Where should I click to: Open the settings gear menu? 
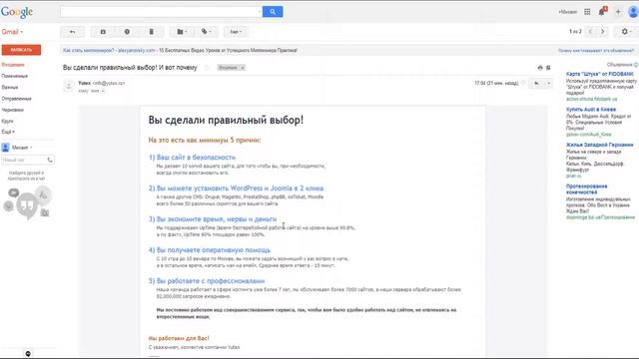coord(626,32)
